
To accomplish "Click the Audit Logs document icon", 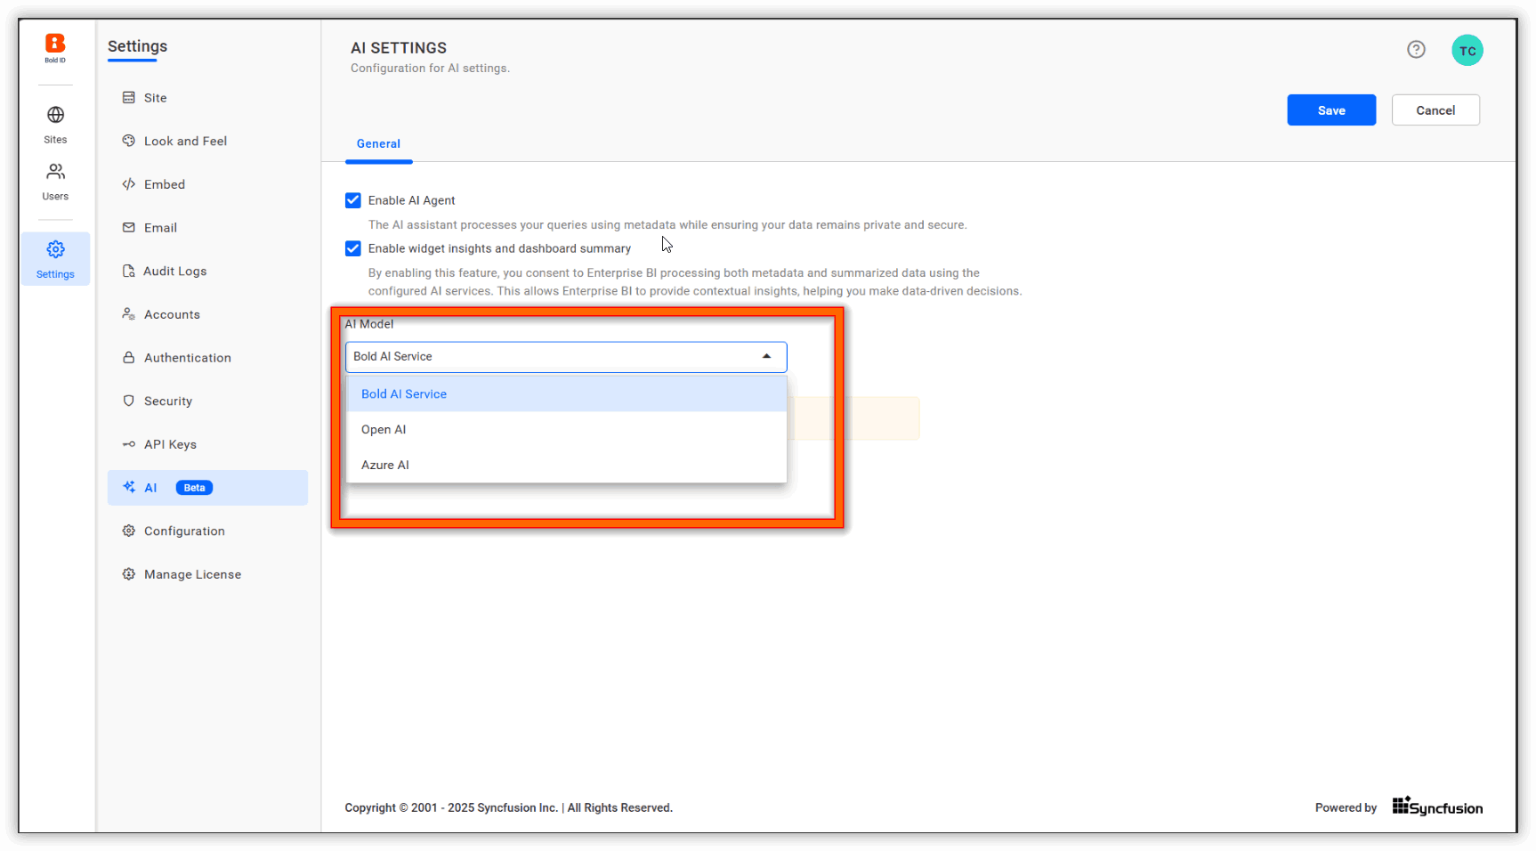I will point(129,271).
